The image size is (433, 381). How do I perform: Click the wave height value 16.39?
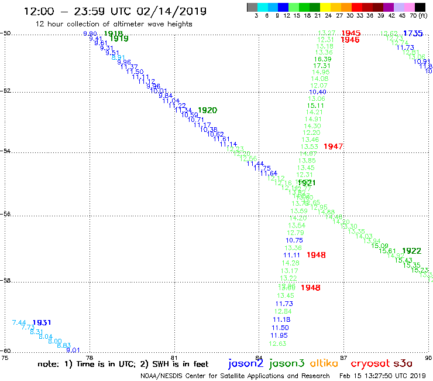pyautogui.click(x=322, y=59)
